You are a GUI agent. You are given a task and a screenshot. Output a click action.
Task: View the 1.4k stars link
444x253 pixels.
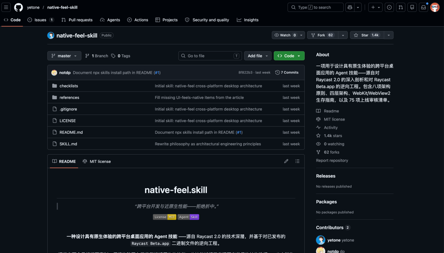329,136
